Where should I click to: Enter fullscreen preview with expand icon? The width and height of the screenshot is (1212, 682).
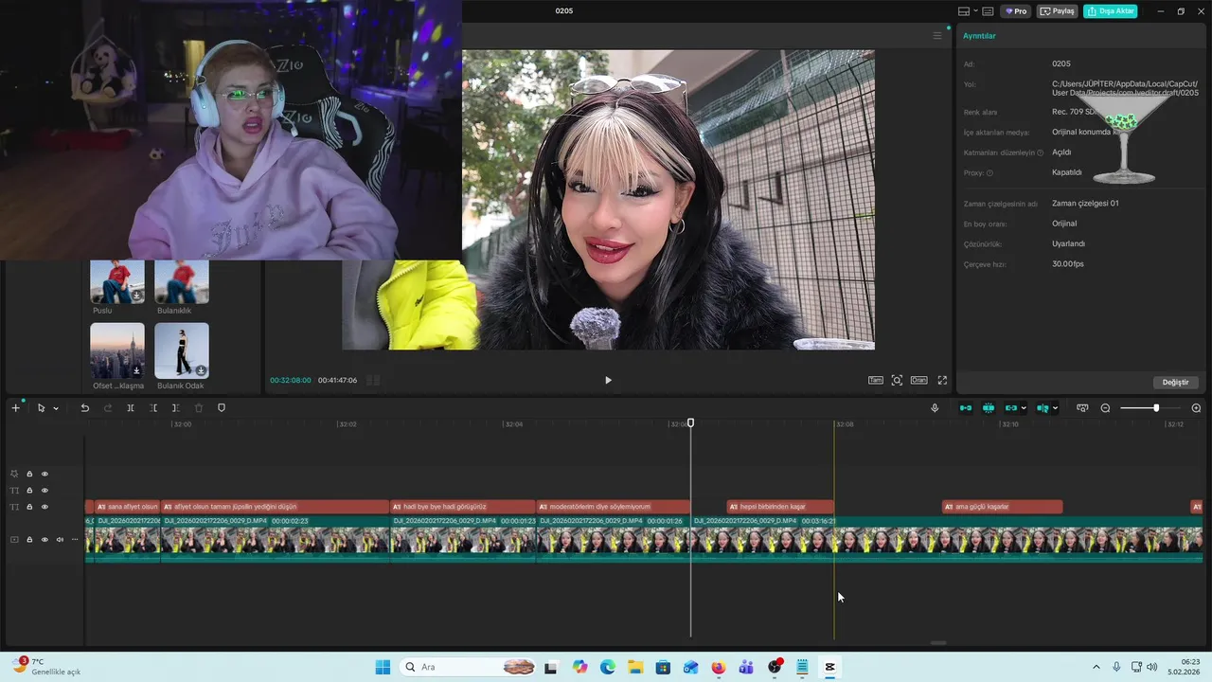click(x=942, y=380)
